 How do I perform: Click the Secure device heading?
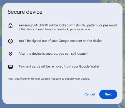[25, 12]
